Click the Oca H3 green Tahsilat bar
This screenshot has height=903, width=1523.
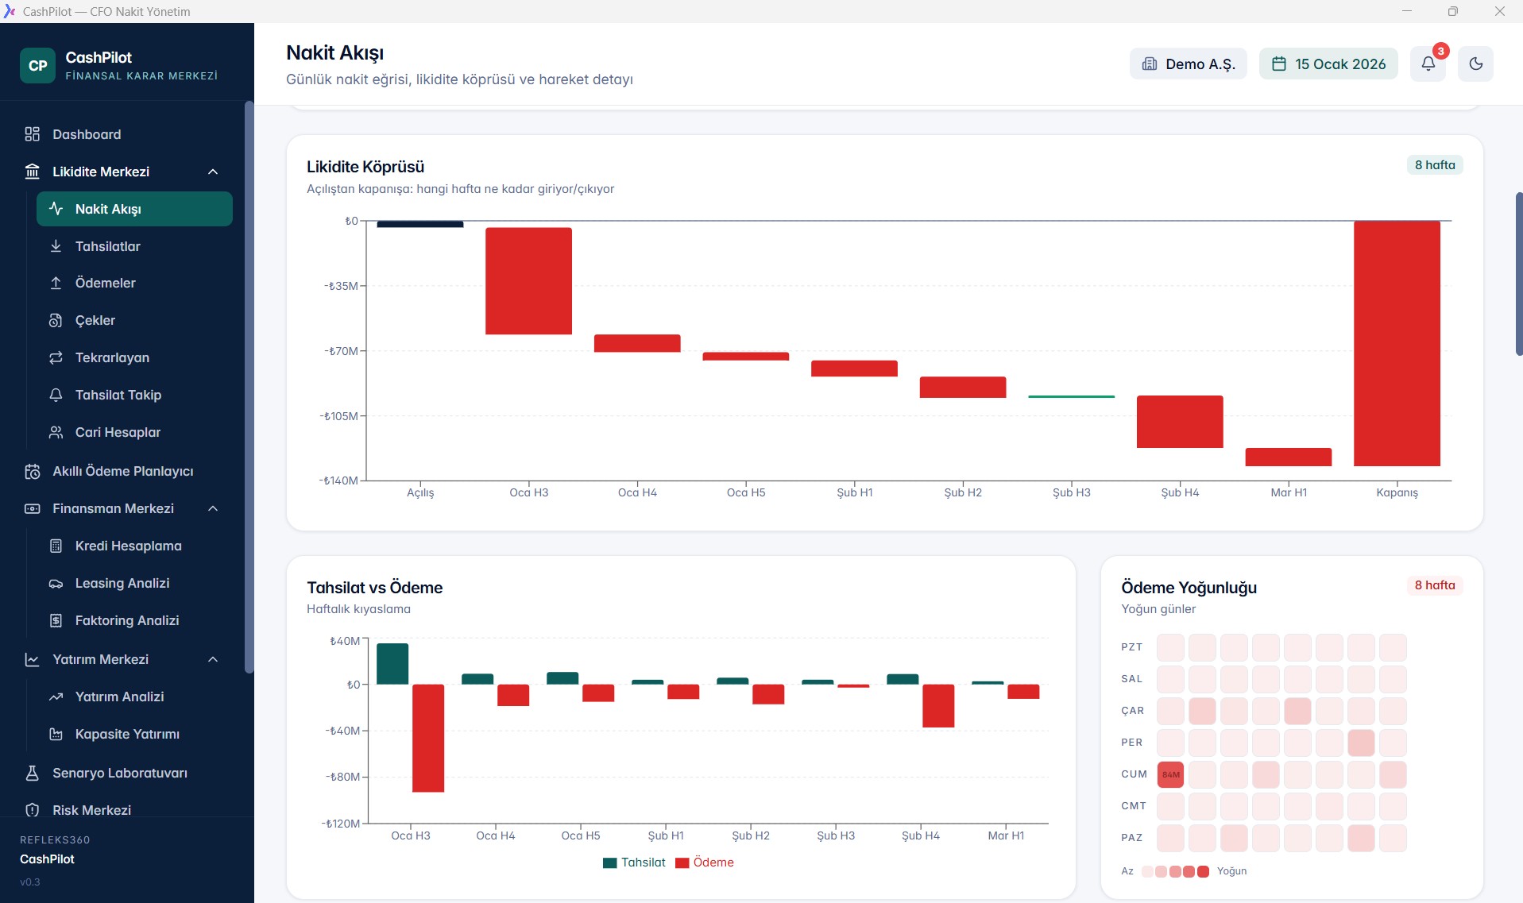coord(392,664)
